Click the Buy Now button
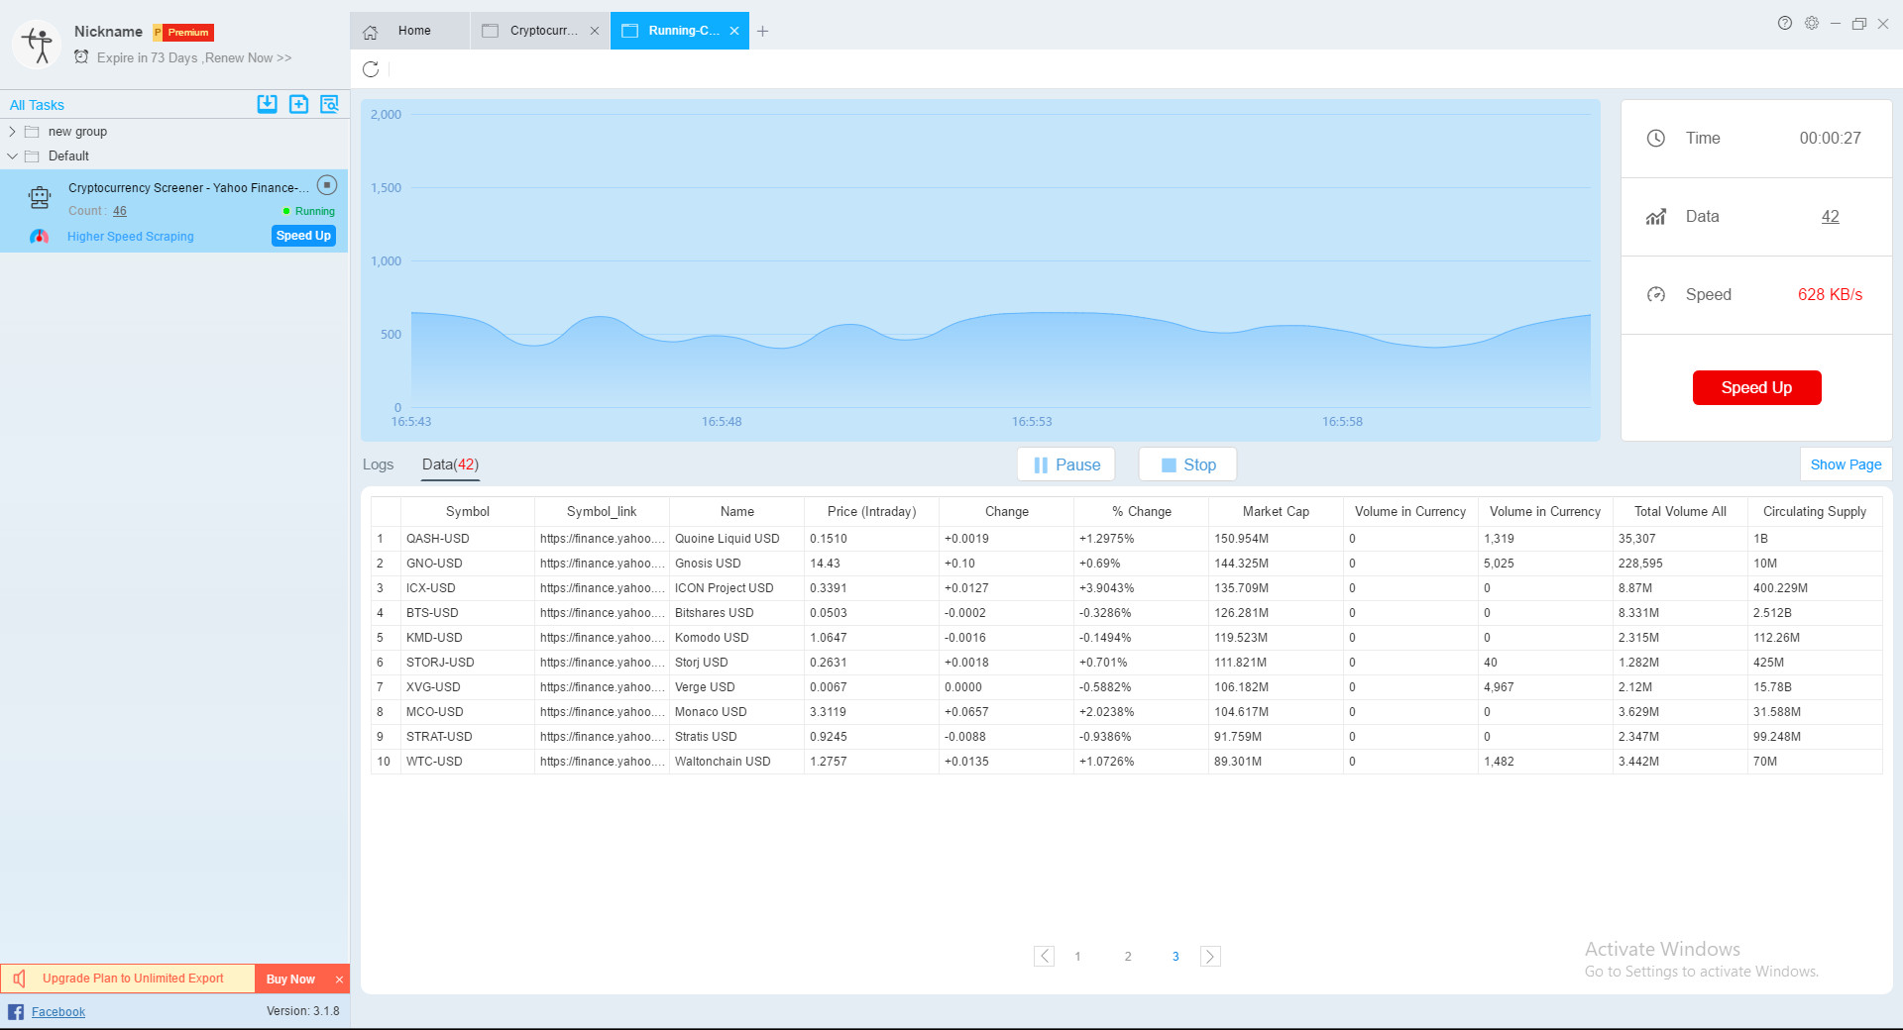The image size is (1903, 1030). [x=290, y=979]
